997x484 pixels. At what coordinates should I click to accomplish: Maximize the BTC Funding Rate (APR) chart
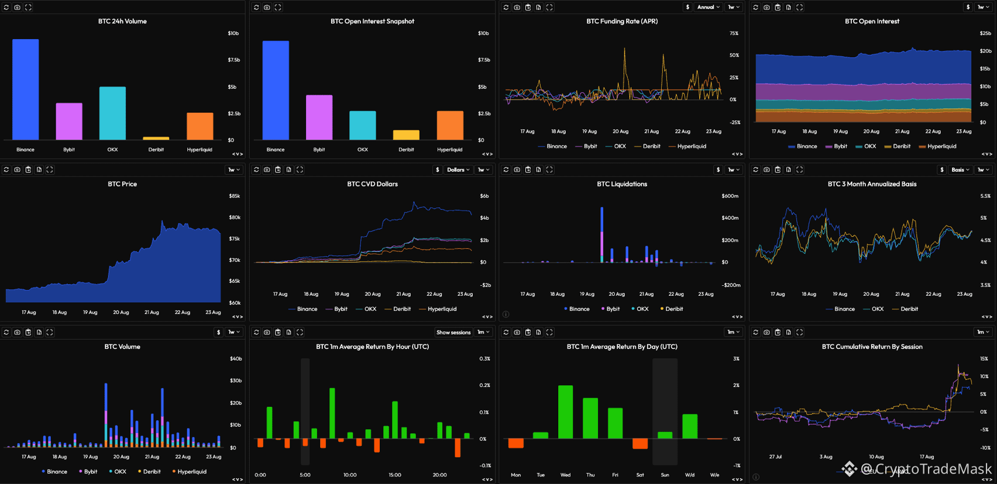(549, 8)
